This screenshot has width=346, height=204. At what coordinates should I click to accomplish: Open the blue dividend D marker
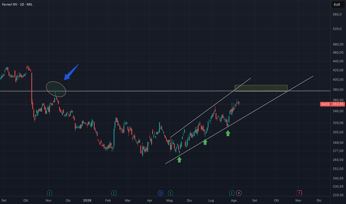[x=160, y=193]
